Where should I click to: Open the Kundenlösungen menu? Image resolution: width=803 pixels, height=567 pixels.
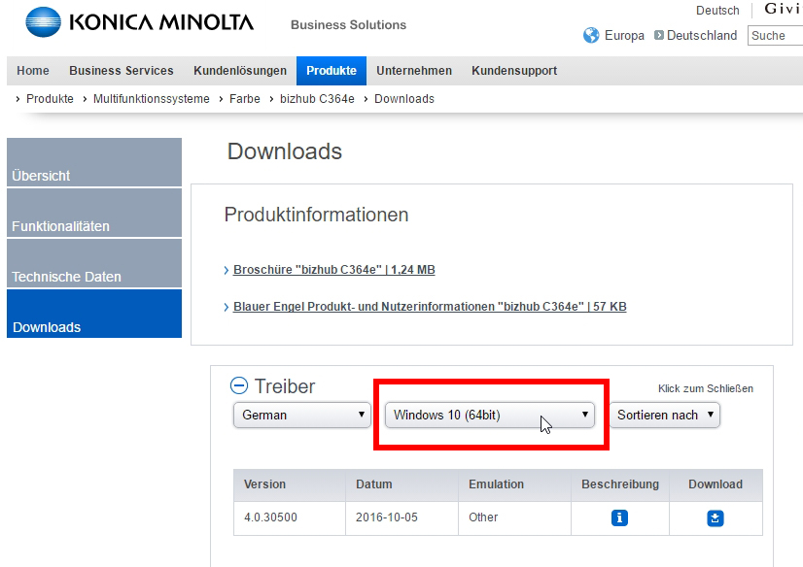coord(240,71)
